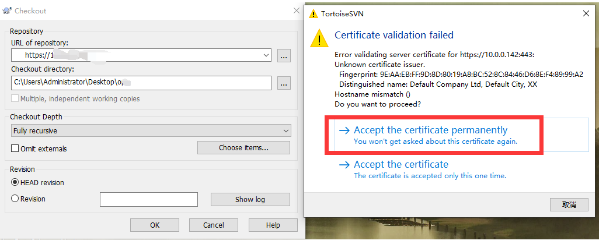Screen dimensions: 613x244
Task: Click the Checkout directory field
Action: pos(141,83)
